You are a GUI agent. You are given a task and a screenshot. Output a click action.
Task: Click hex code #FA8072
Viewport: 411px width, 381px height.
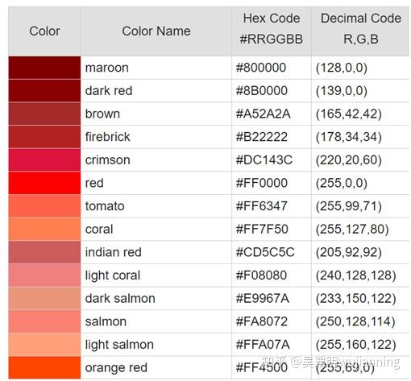[262, 321]
